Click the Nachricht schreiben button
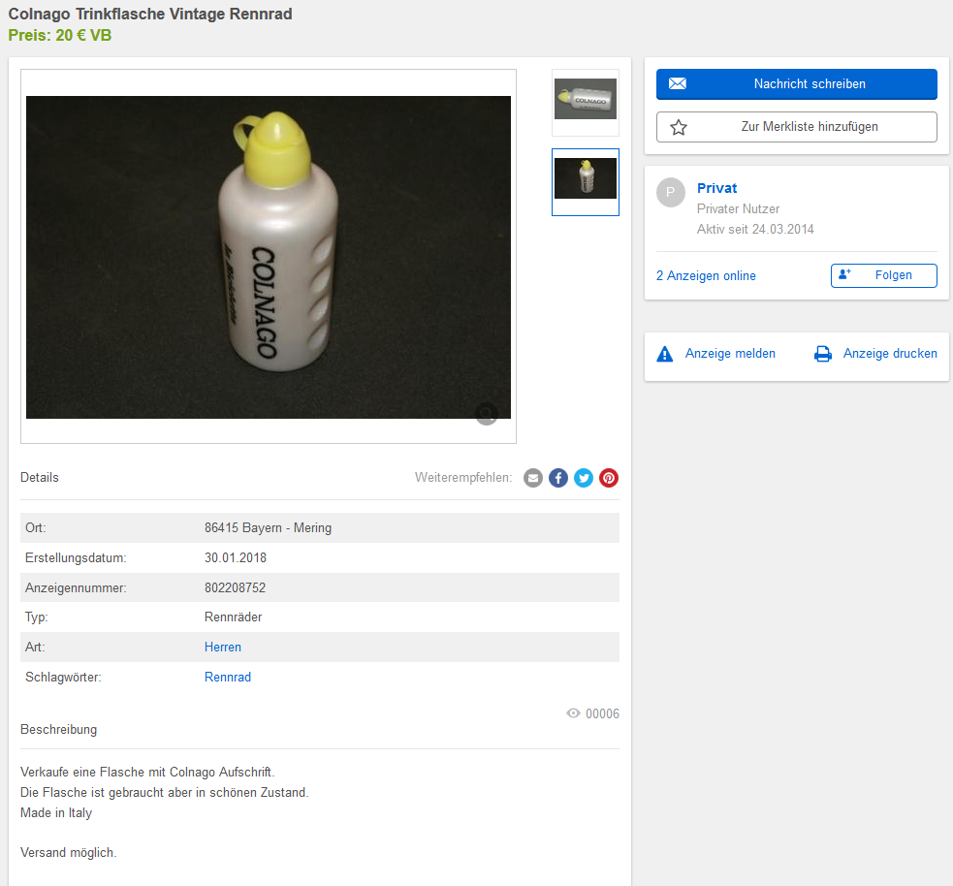 pos(796,84)
